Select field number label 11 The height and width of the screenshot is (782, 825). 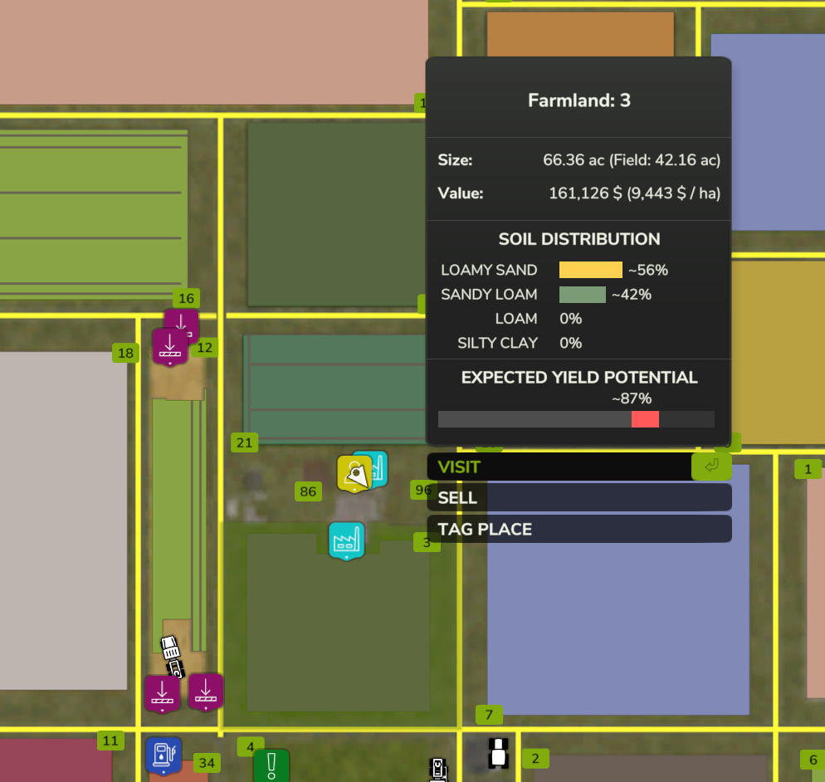(x=110, y=741)
